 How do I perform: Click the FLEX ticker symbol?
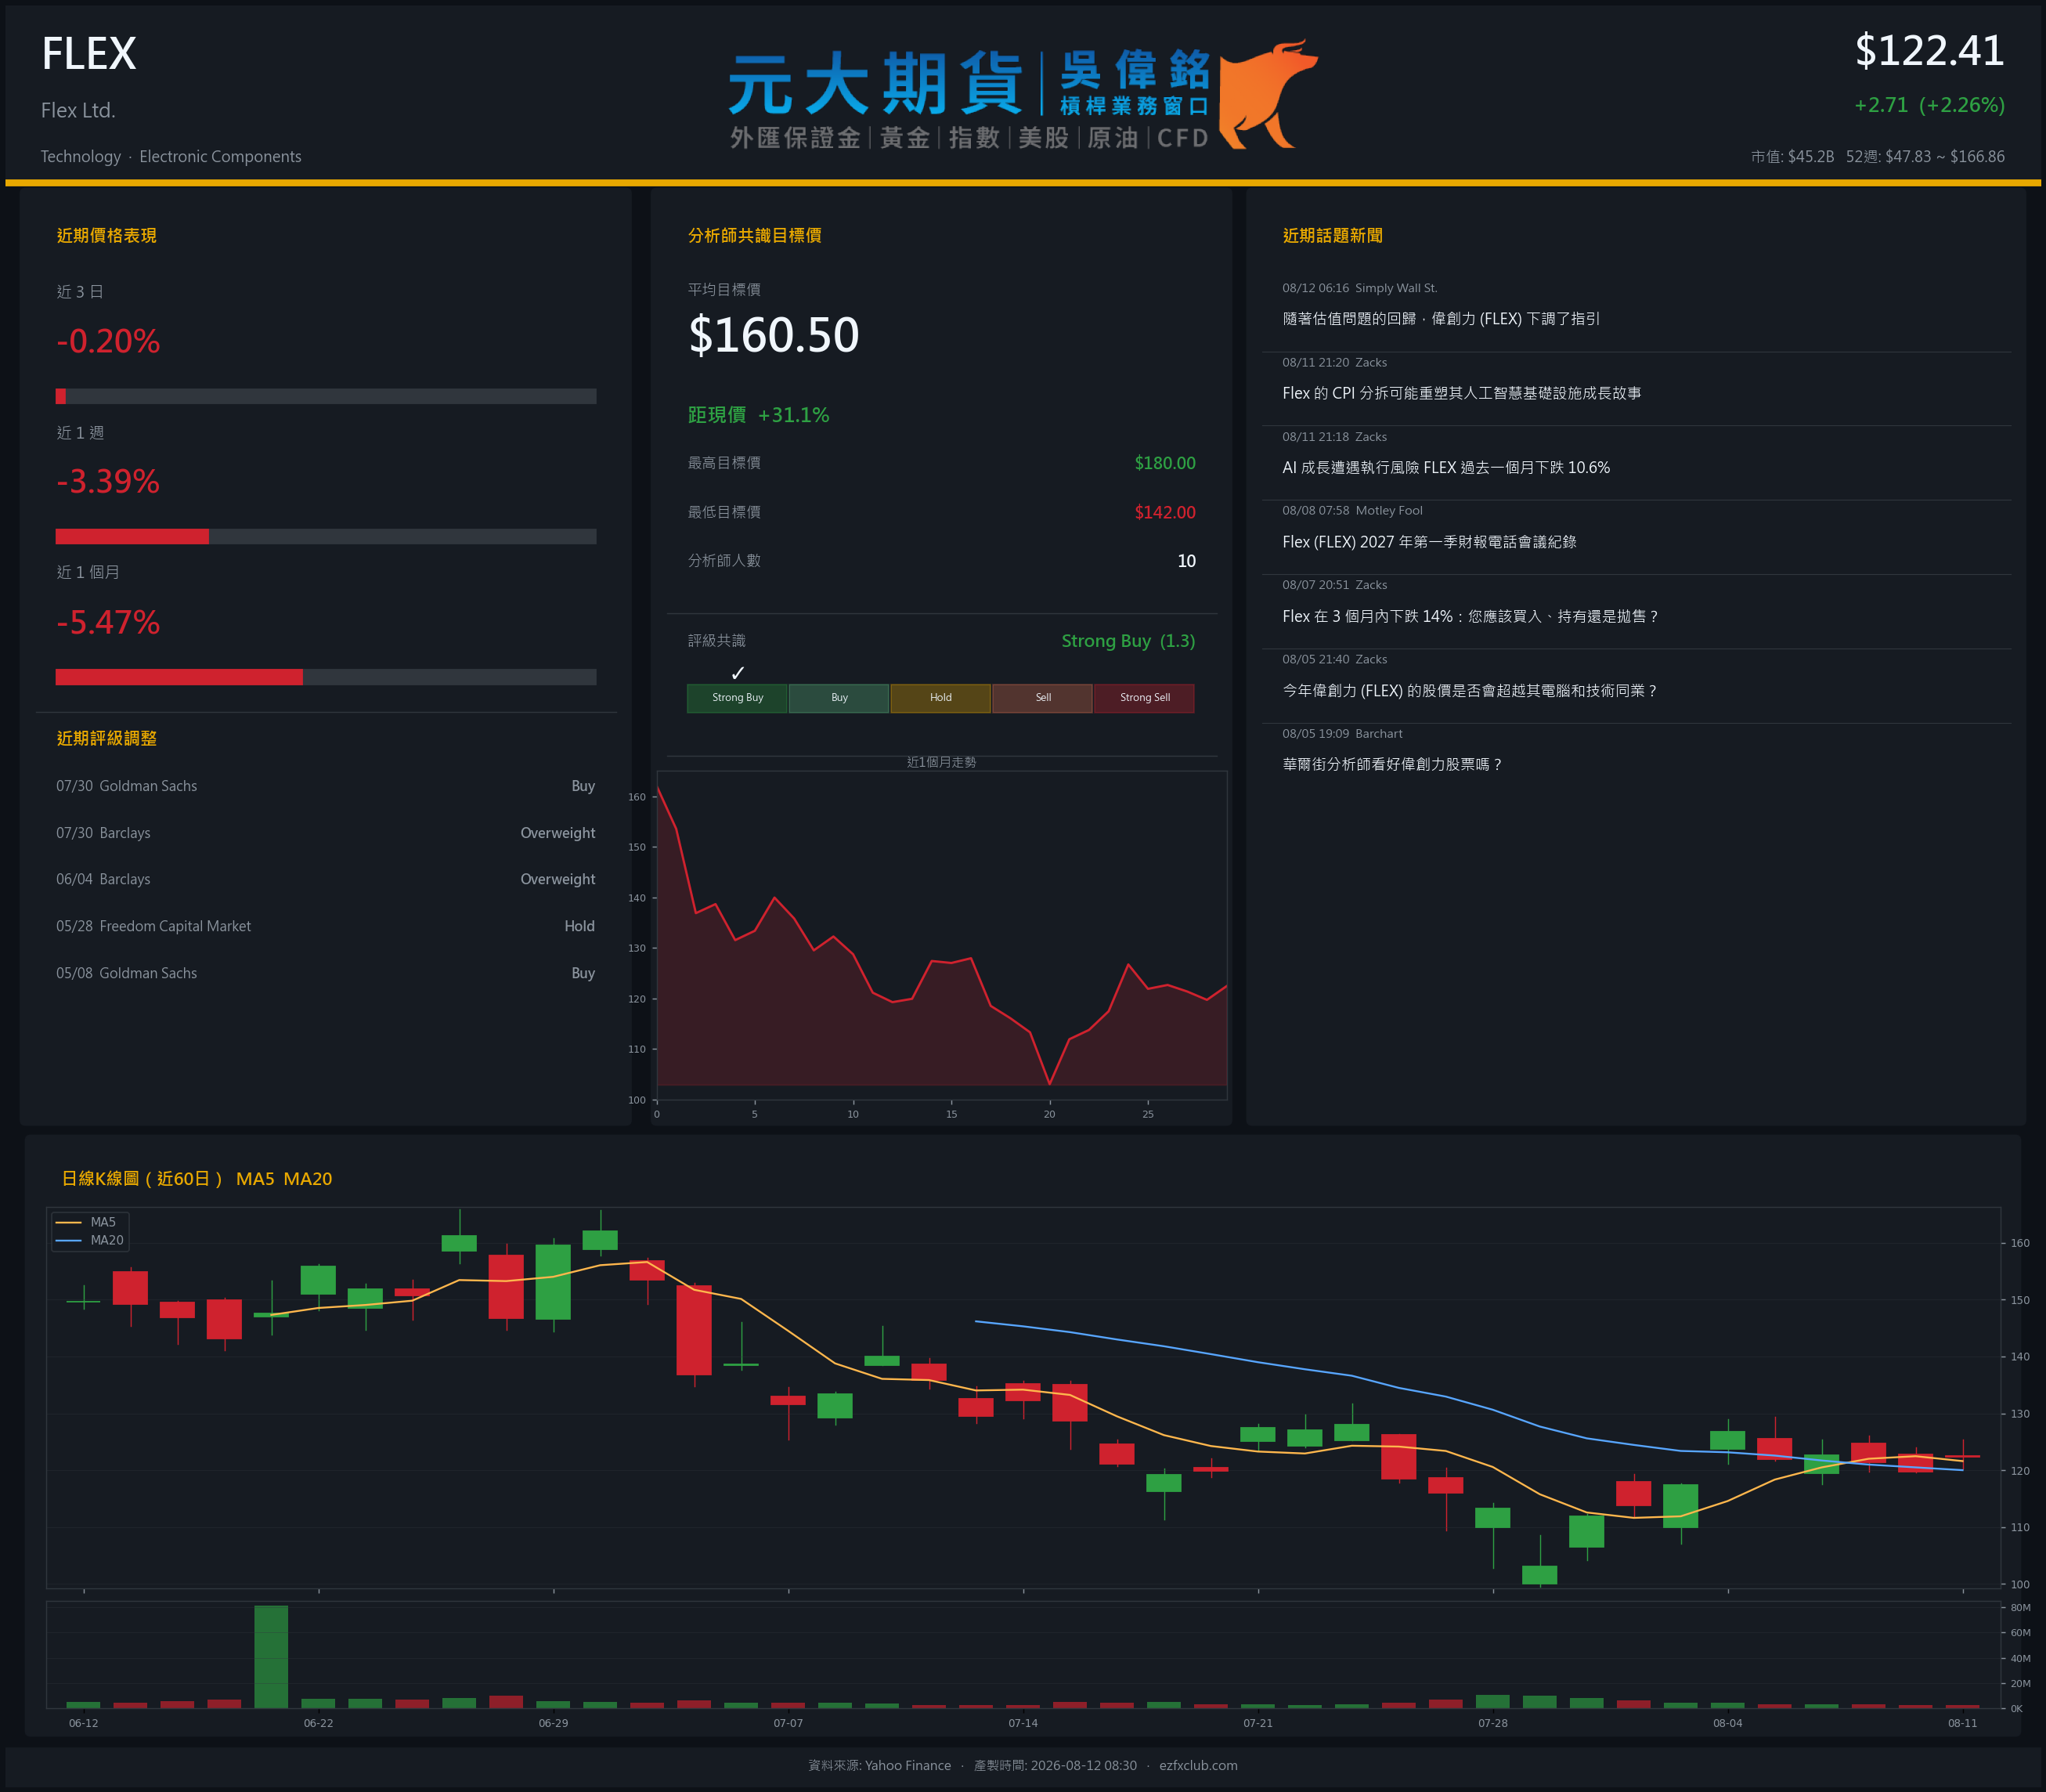tap(89, 54)
